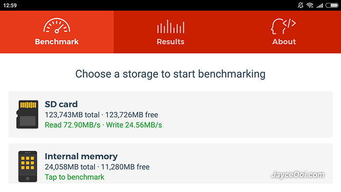
Task: Open the About head-with-code icon
Action: tap(284, 26)
